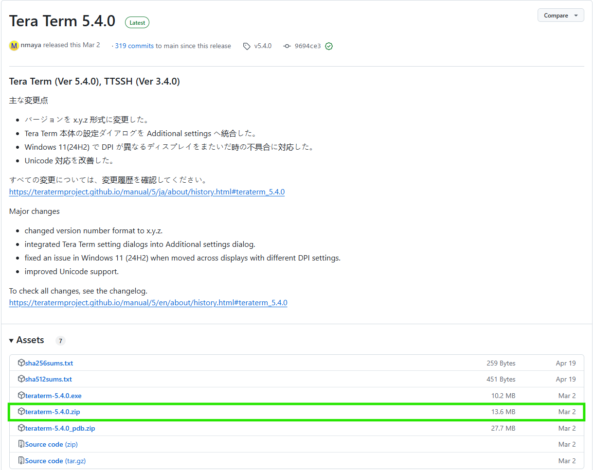
Task: Download sha256sums.txt file
Action: [x=49, y=363]
